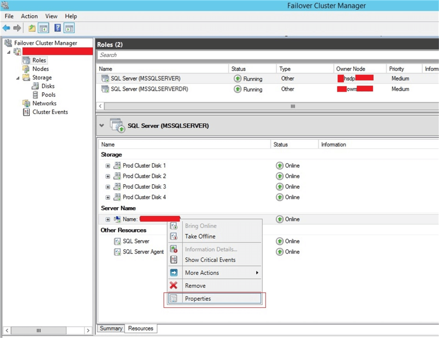This screenshot has height=338, width=439.
Task: Switch to the Resources tab
Action: click(141, 329)
